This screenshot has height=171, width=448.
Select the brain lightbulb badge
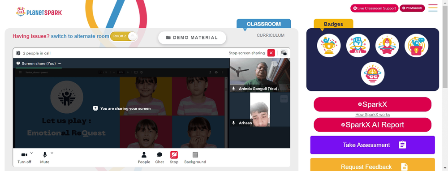[x=373, y=74]
